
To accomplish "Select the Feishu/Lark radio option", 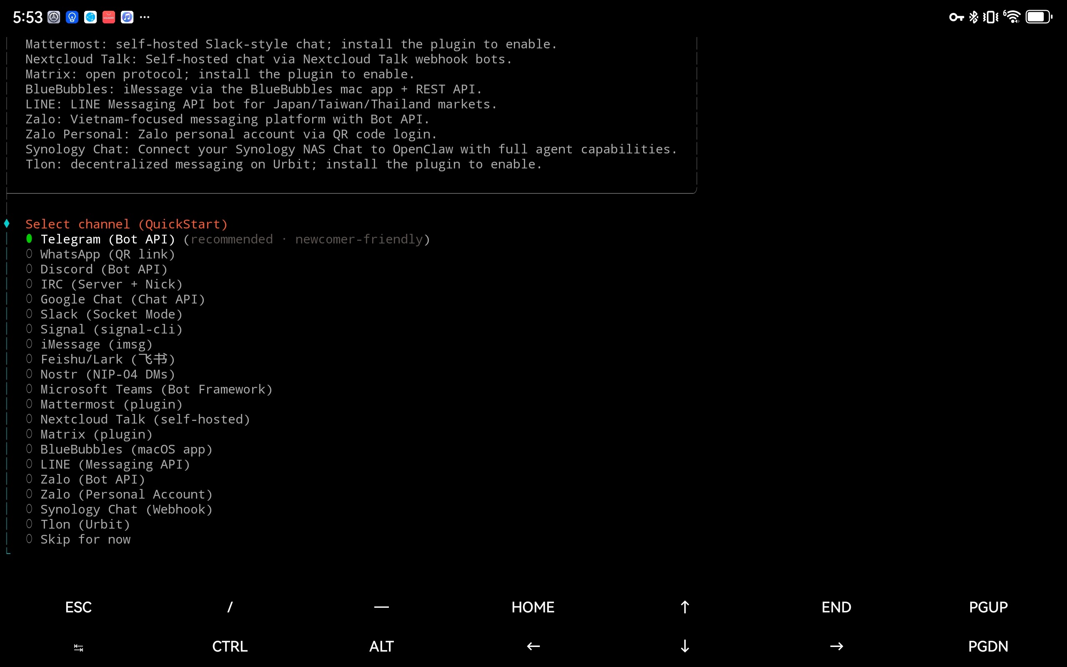I will tap(29, 359).
